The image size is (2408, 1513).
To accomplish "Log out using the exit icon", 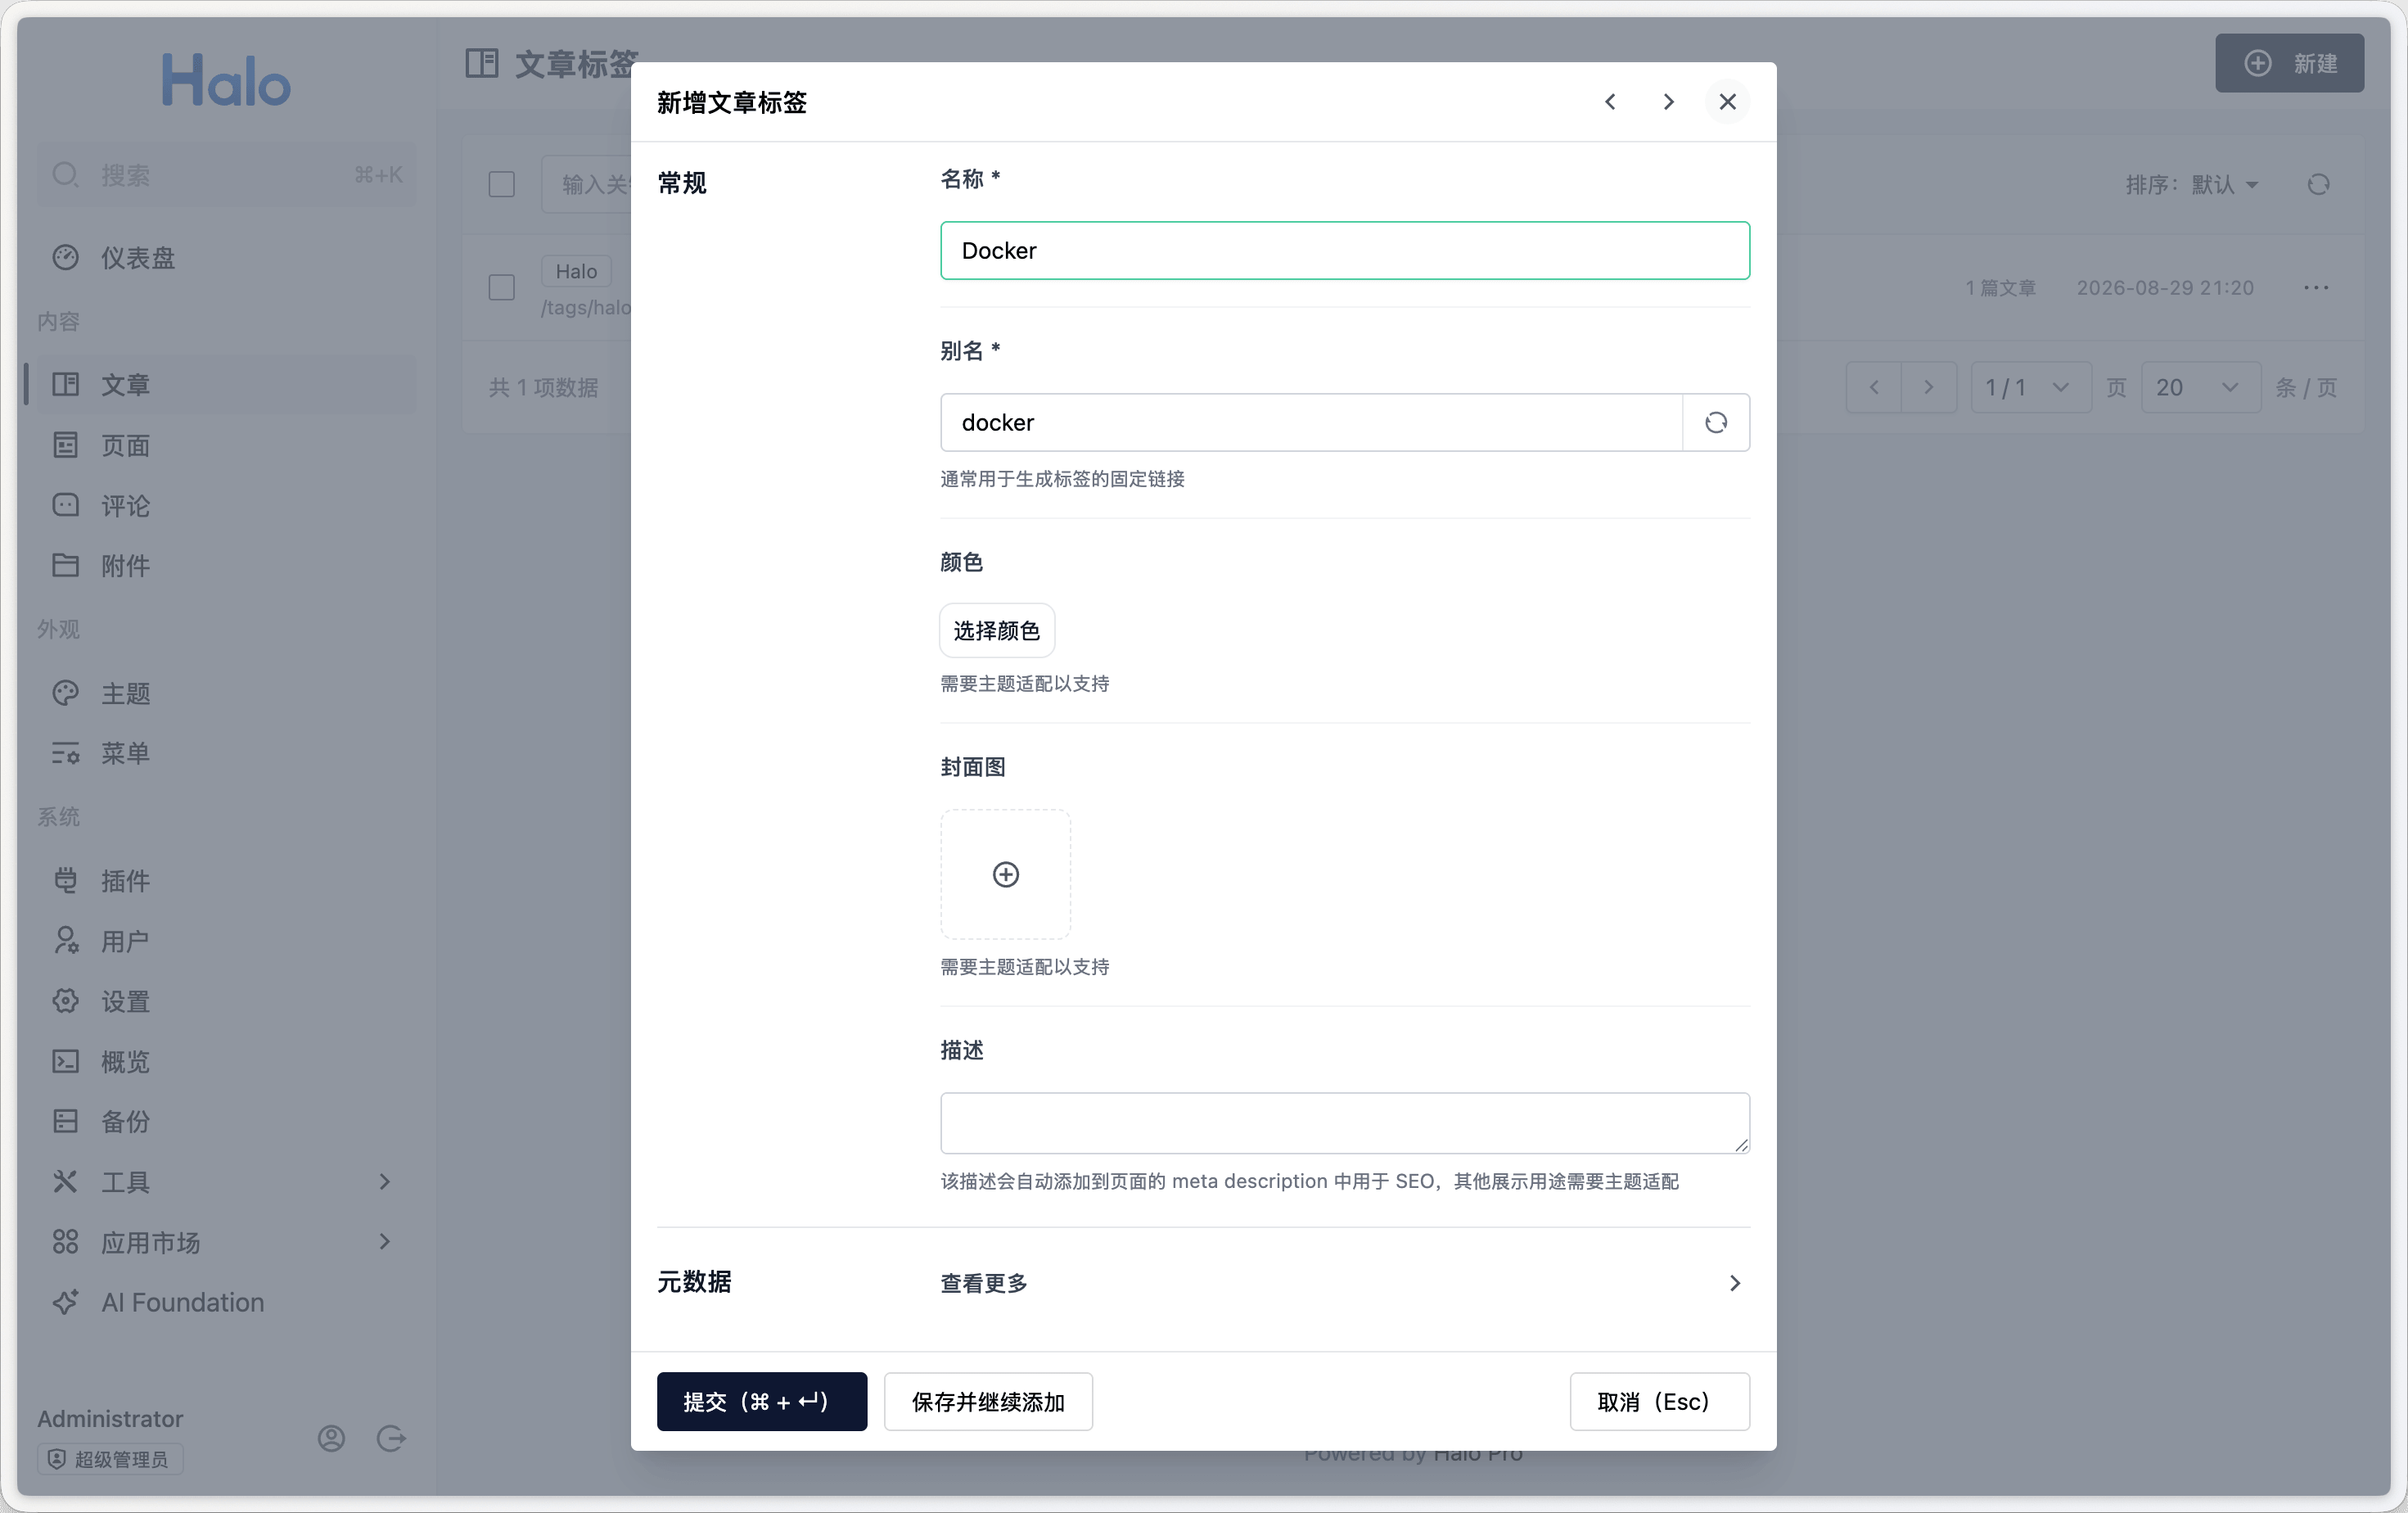I will (391, 1438).
